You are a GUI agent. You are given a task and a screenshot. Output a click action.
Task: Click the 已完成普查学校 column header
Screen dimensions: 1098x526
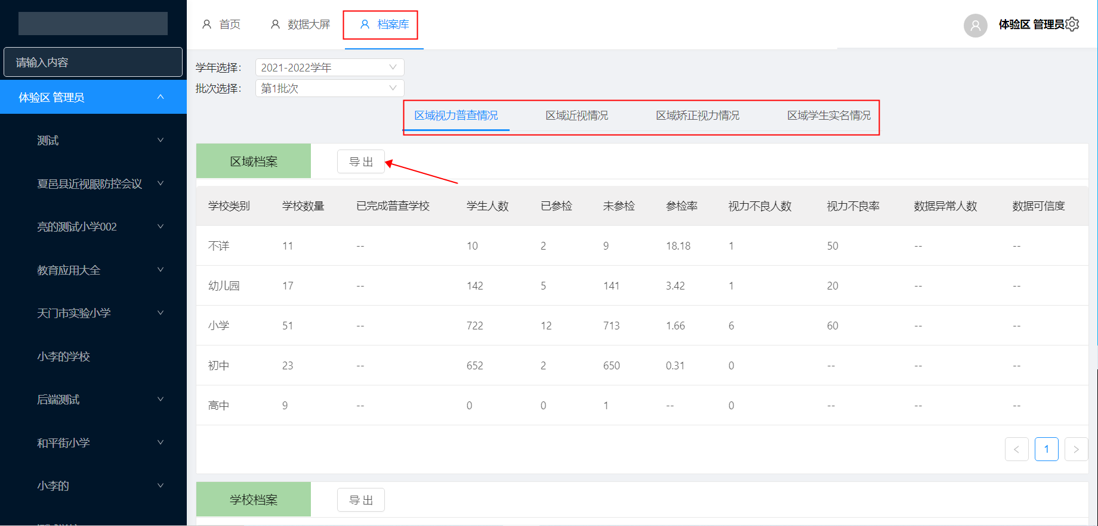tap(393, 206)
